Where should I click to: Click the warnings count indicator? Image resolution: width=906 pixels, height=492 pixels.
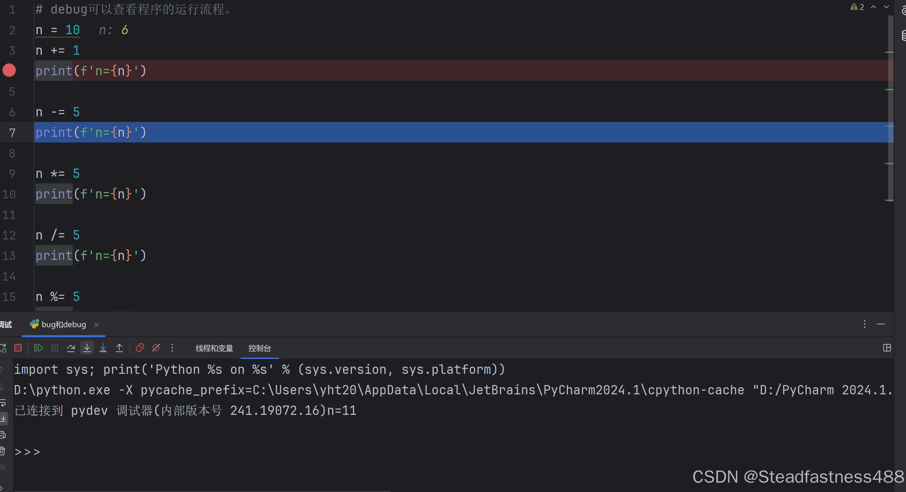[x=857, y=7]
